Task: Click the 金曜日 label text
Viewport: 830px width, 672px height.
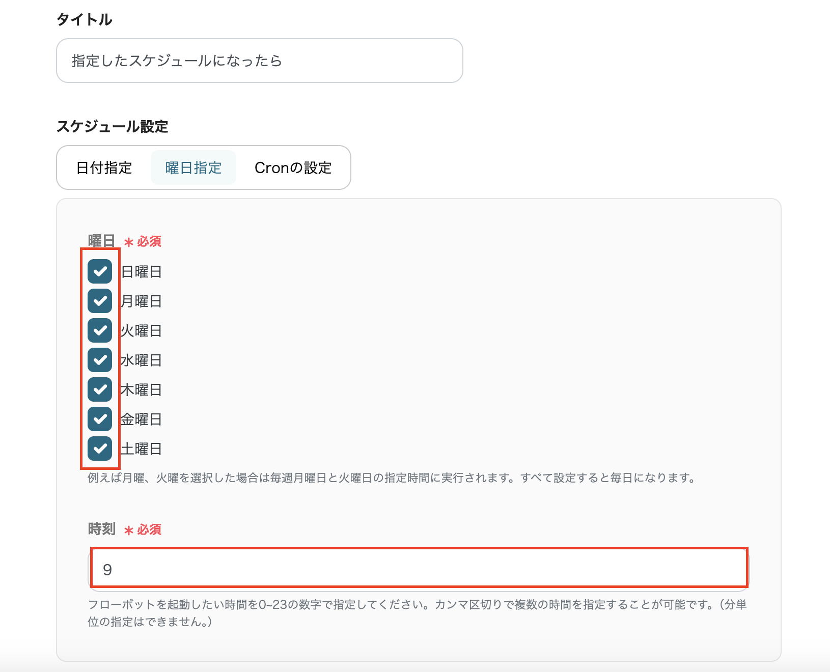Action: [141, 419]
